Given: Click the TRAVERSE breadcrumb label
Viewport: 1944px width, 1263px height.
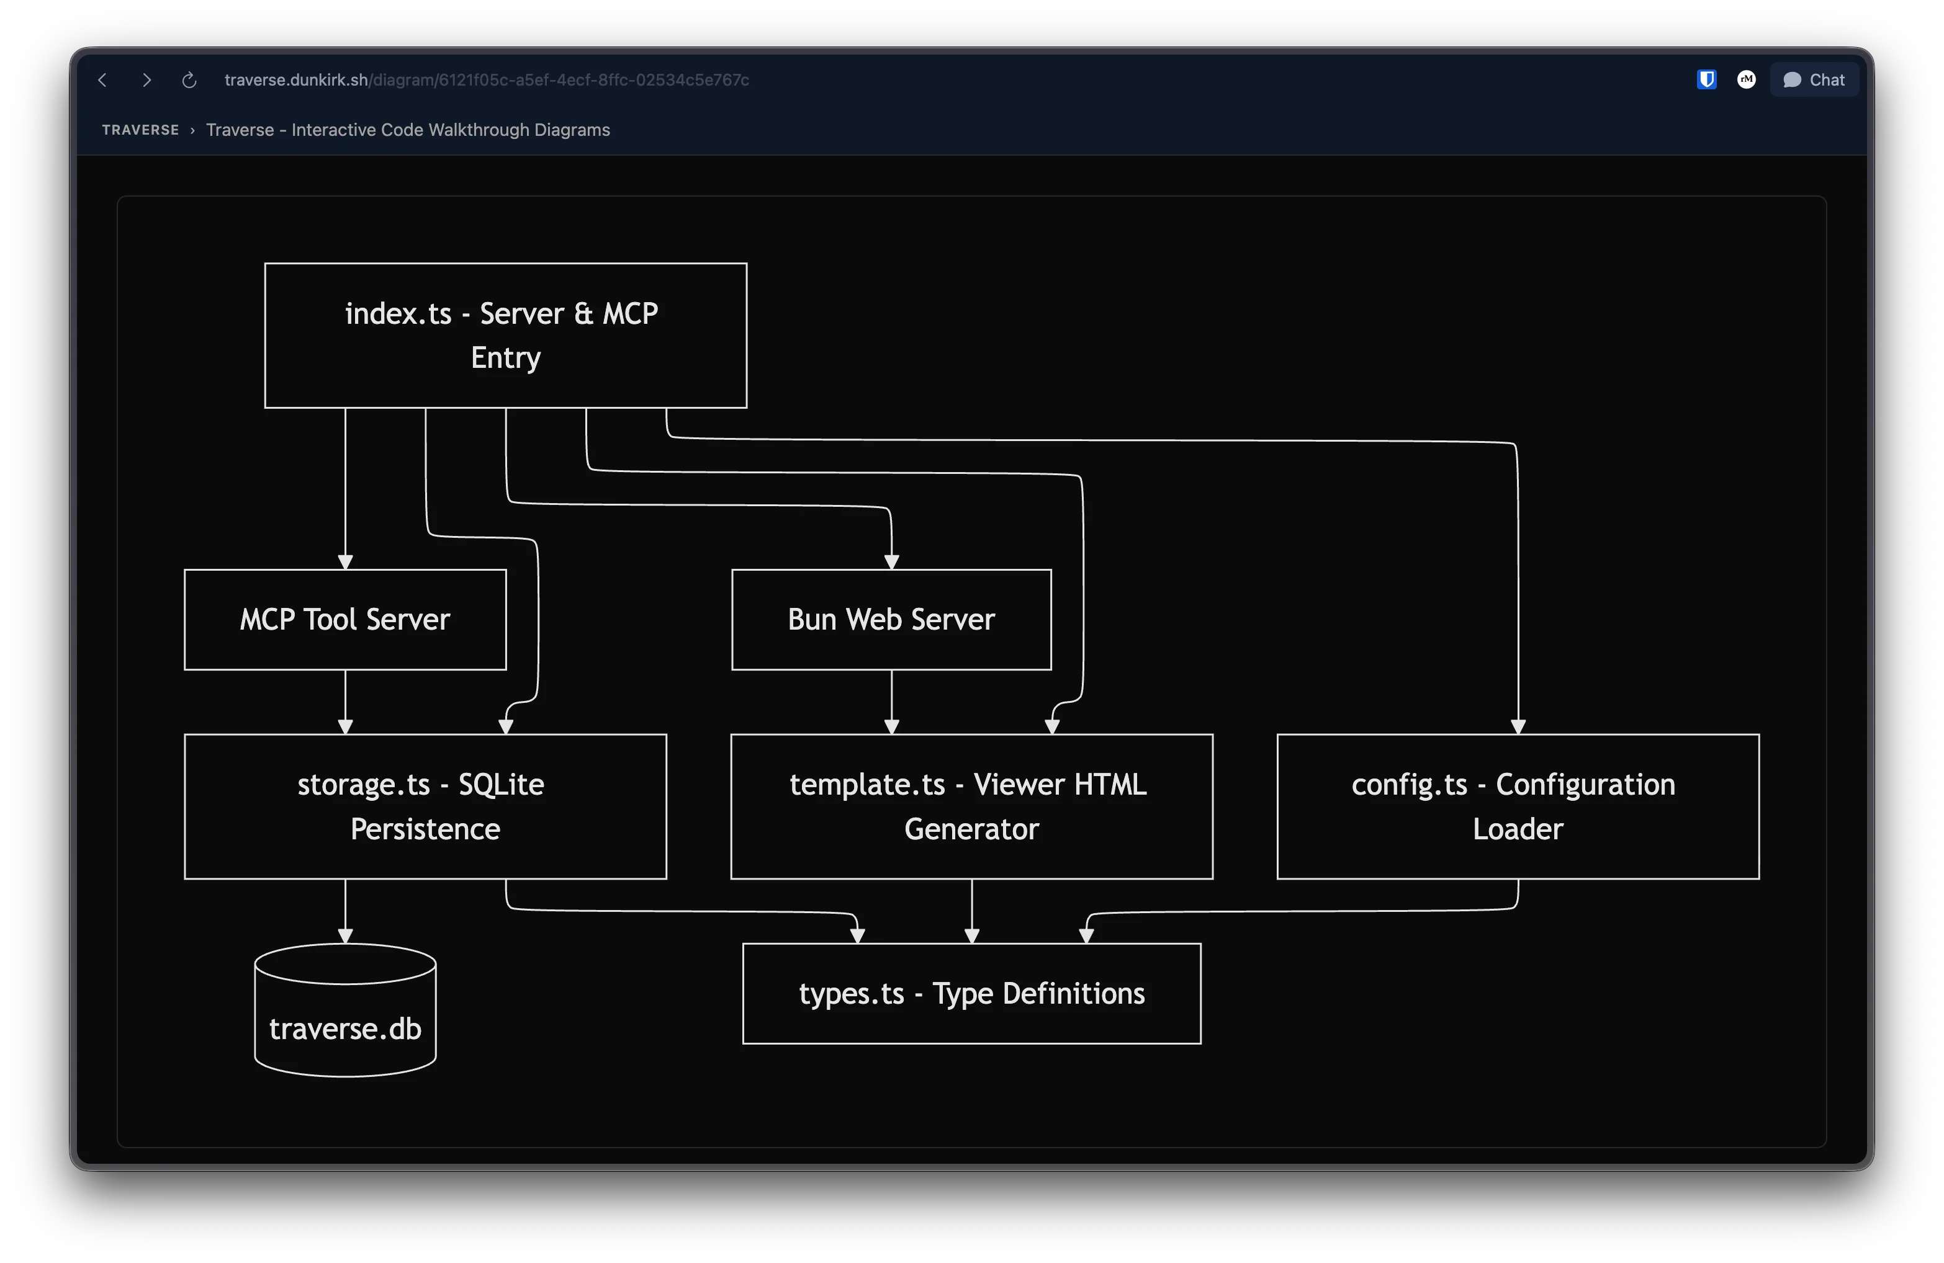Looking at the screenshot, I should click(x=140, y=130).
